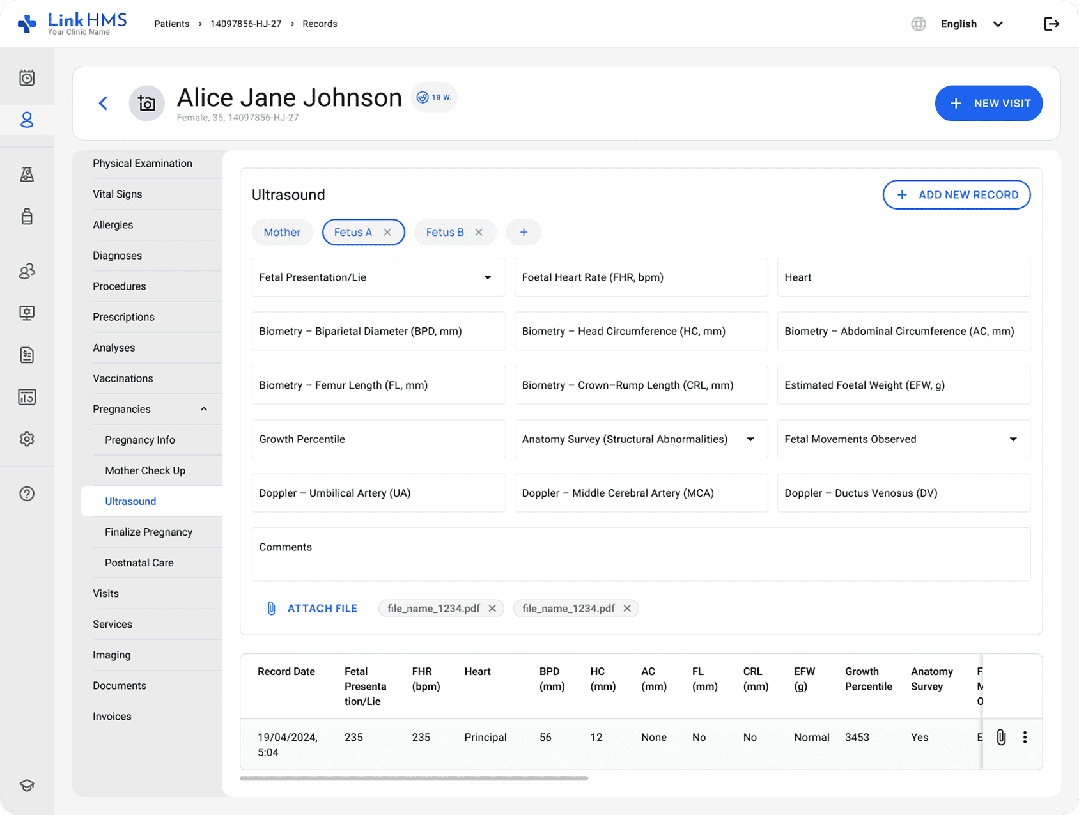The image size is (1079, 815).
Task: Open the calendar icon in left sidebar
Action: tap(27, 78)
